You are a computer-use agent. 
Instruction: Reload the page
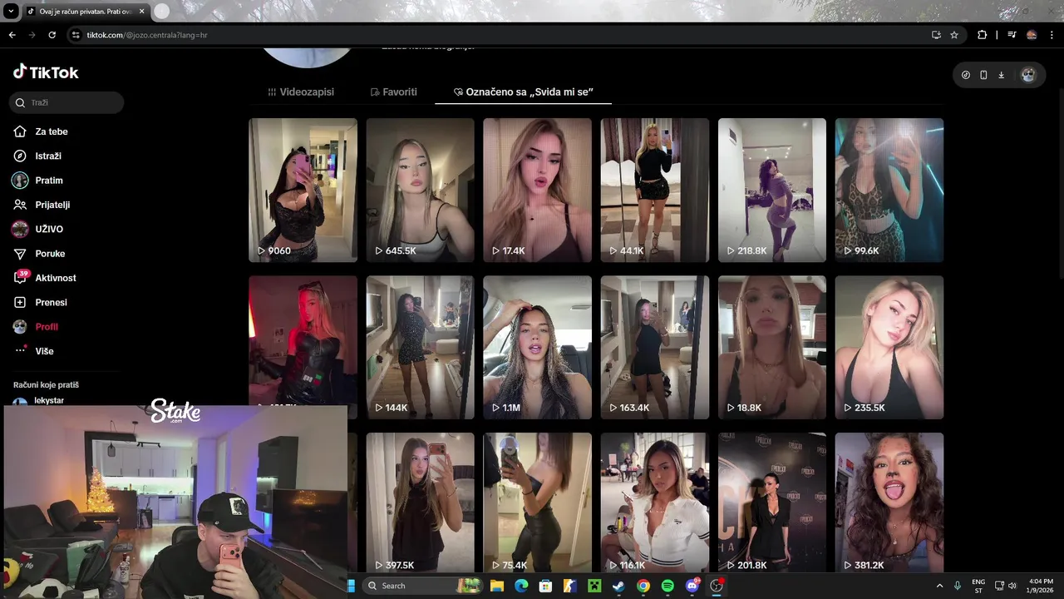pyautogui.click(x=52, y=35)
